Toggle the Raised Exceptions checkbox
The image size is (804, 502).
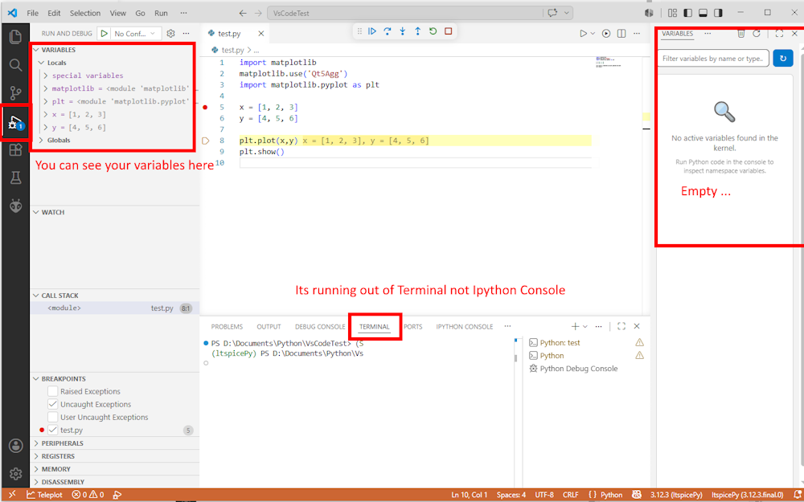point(53,391)
